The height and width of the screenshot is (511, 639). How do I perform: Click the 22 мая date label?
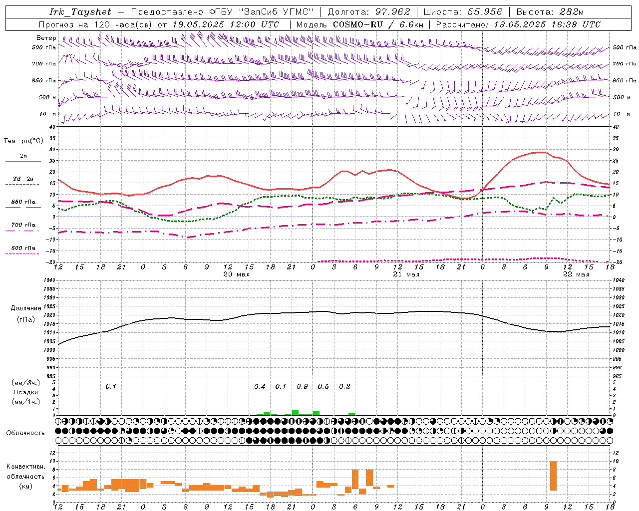click(576, 274)
